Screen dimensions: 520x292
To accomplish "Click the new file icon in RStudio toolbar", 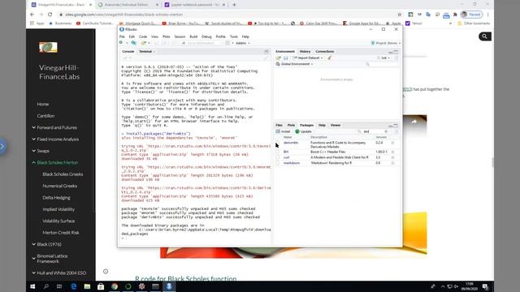I will [121, 43].
